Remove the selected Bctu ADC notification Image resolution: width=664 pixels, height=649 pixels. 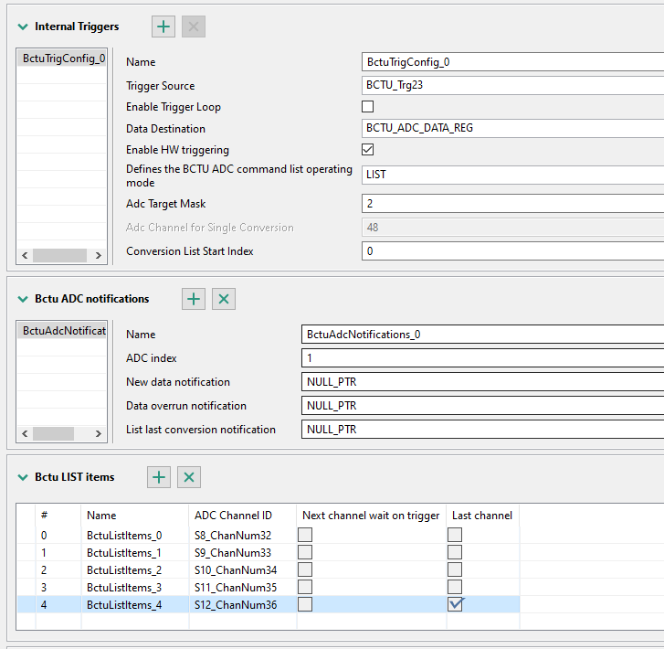224,298
